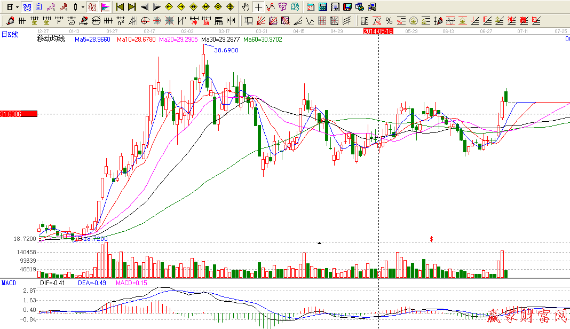Toggle the Ma60 moving average label
570x329 pixels.
click(x=263, y=40)
